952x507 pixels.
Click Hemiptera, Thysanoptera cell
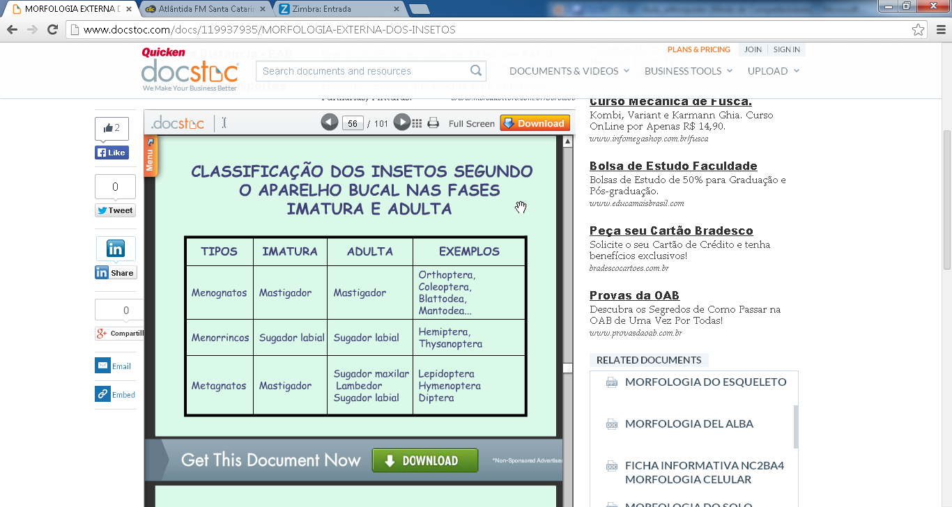(x=469, y=338)
